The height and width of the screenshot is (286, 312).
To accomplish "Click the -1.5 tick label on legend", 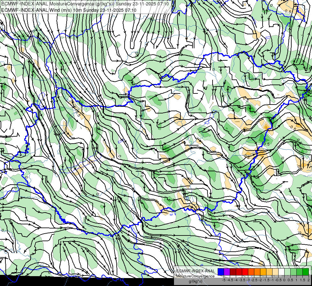I will tap(266, 280).
